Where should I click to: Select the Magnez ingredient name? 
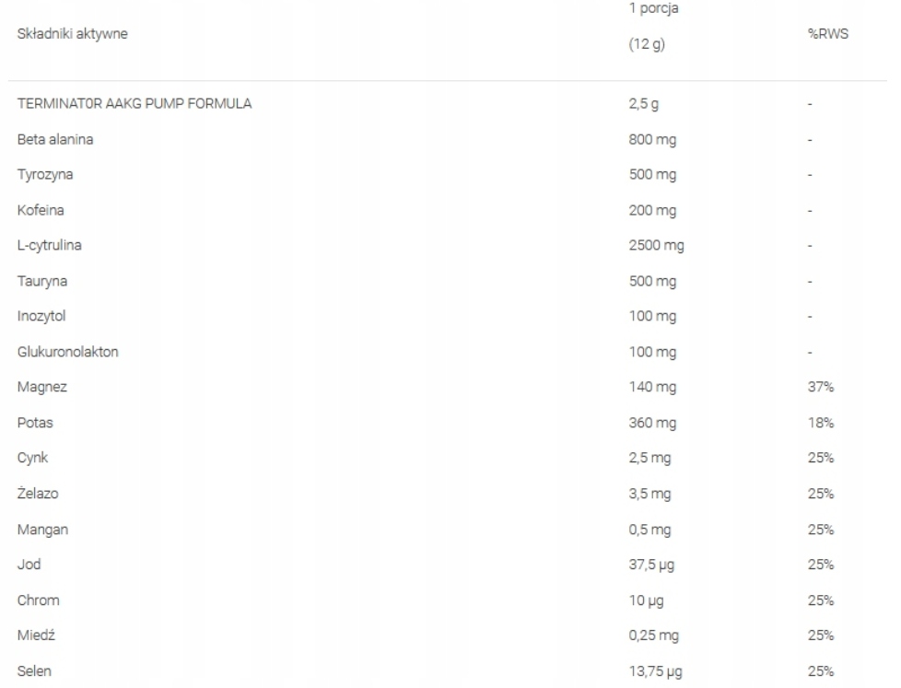point(42,387)
